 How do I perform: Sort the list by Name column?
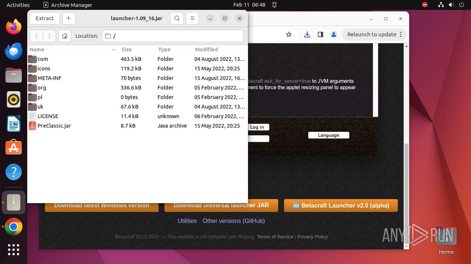coord(72,49)
